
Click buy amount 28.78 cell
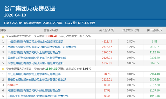pyautogui.click(x=107, y=74)
